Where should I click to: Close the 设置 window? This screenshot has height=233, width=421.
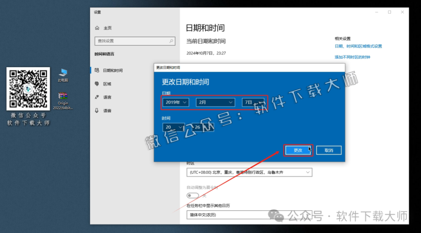pos(402,12)
